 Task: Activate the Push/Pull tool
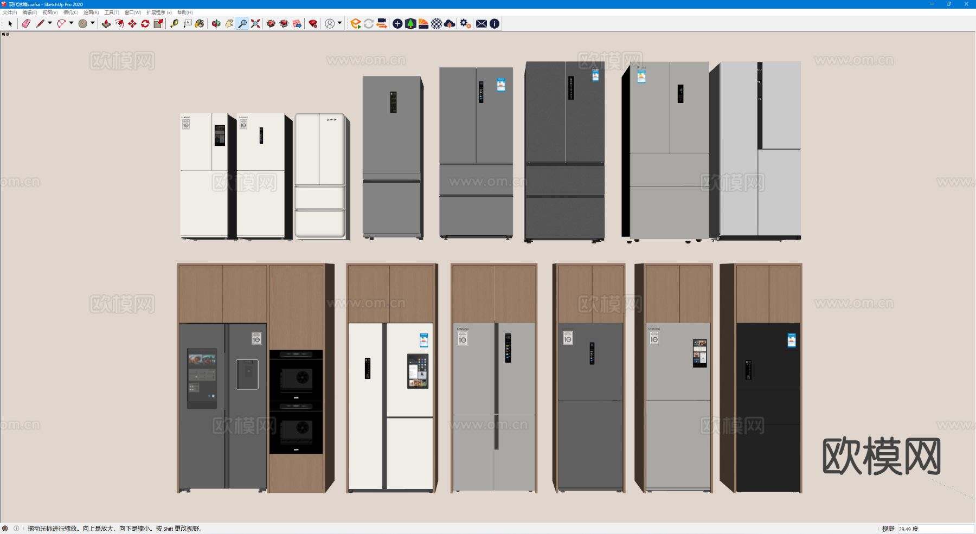(106, 23)
